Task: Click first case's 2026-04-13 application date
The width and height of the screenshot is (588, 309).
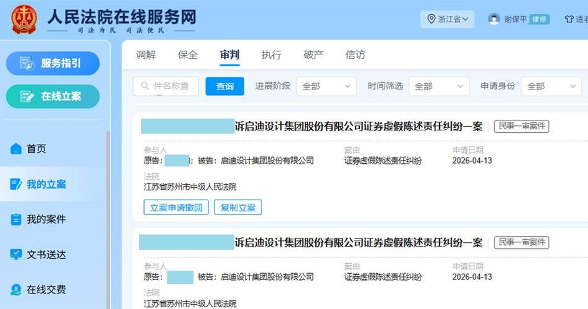Action: click(472, 161)
